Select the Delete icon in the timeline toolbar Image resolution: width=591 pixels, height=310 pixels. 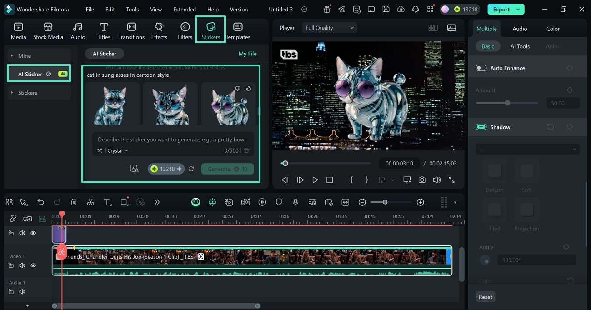point(73,202)
